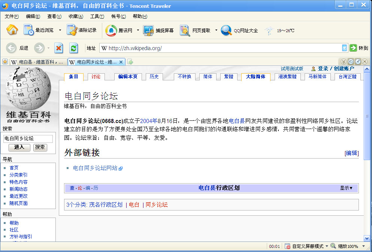The height and width of the screenshot is (252, 372).
Task: Click the 编辑本页 tab on the article
Action: pyautogui.click(x=128, y=77)
